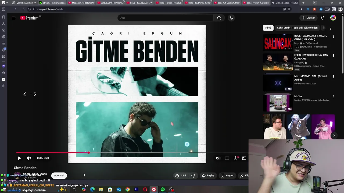
Task: Like the video showing 1,3 B
Action: coord(181,176)
